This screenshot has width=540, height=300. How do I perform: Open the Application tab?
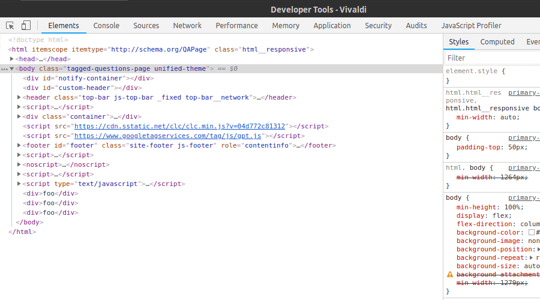[332, 25]
